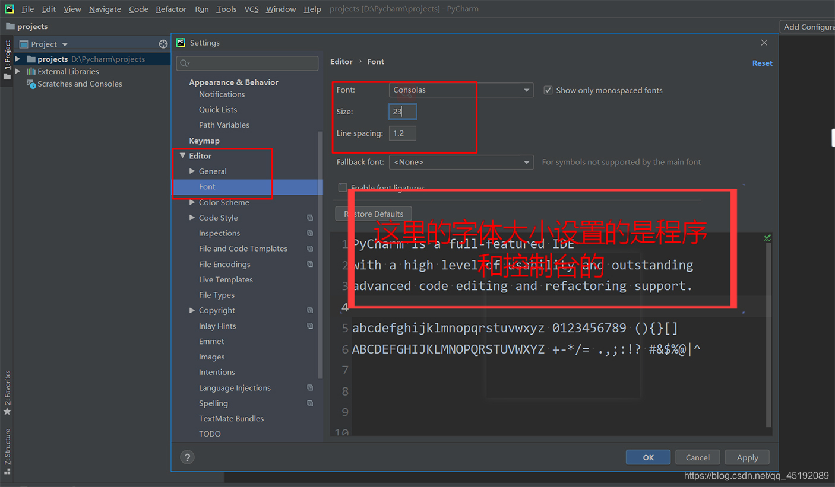Select Emmet in settings tree
The image size is (835, 487).
coord(211,341)
